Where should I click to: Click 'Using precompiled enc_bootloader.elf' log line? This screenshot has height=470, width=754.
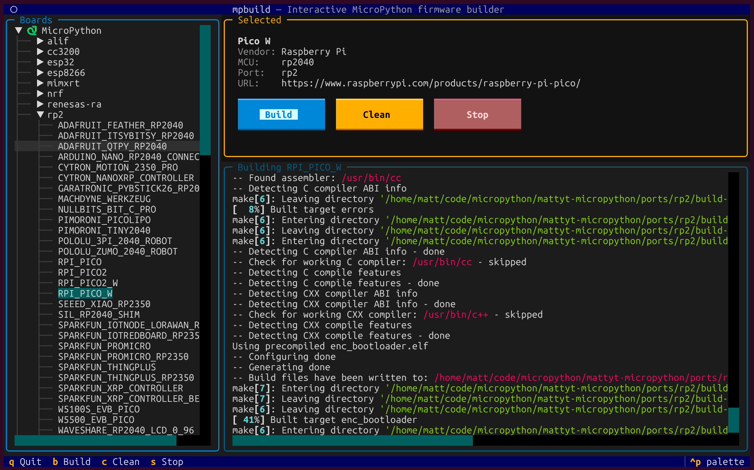(x=330, y=346)
